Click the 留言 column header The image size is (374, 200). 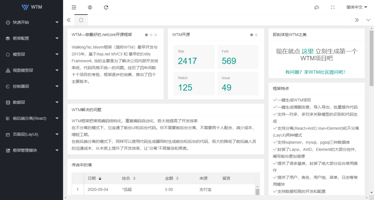pos(226,178)
